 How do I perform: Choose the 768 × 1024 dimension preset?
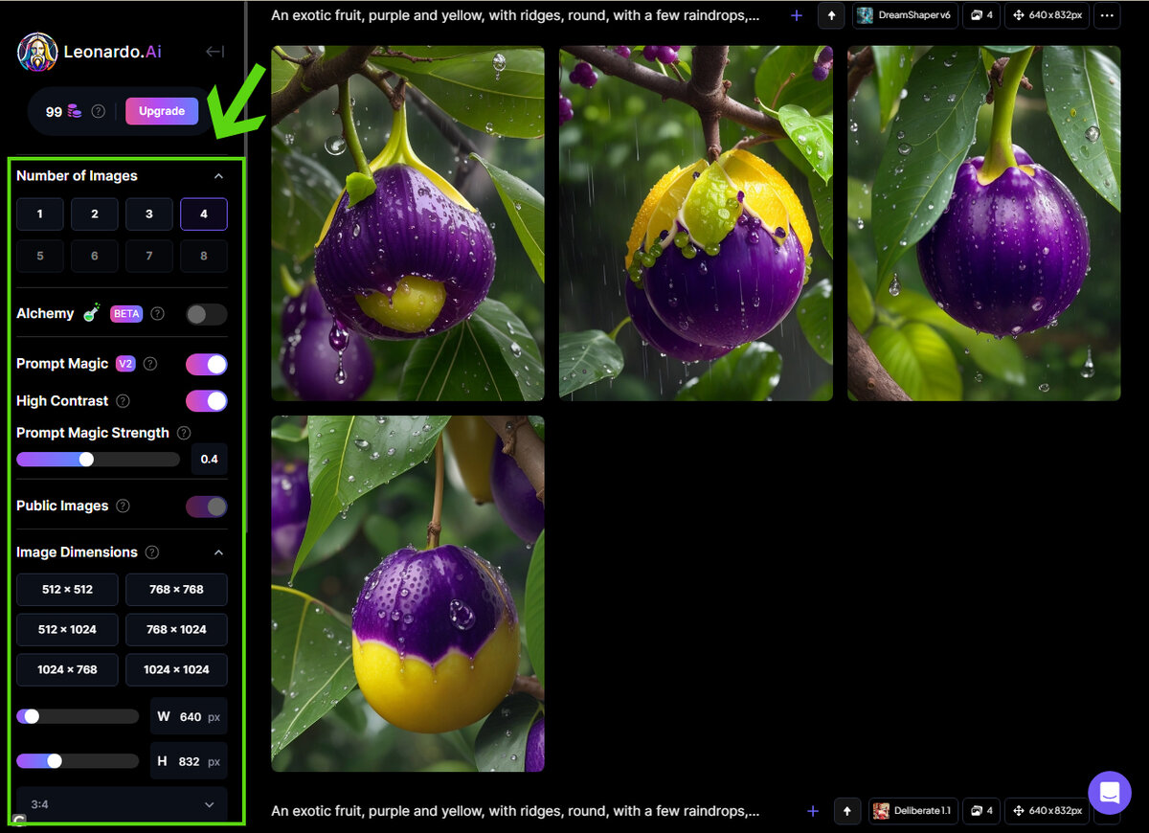point(176,630)
